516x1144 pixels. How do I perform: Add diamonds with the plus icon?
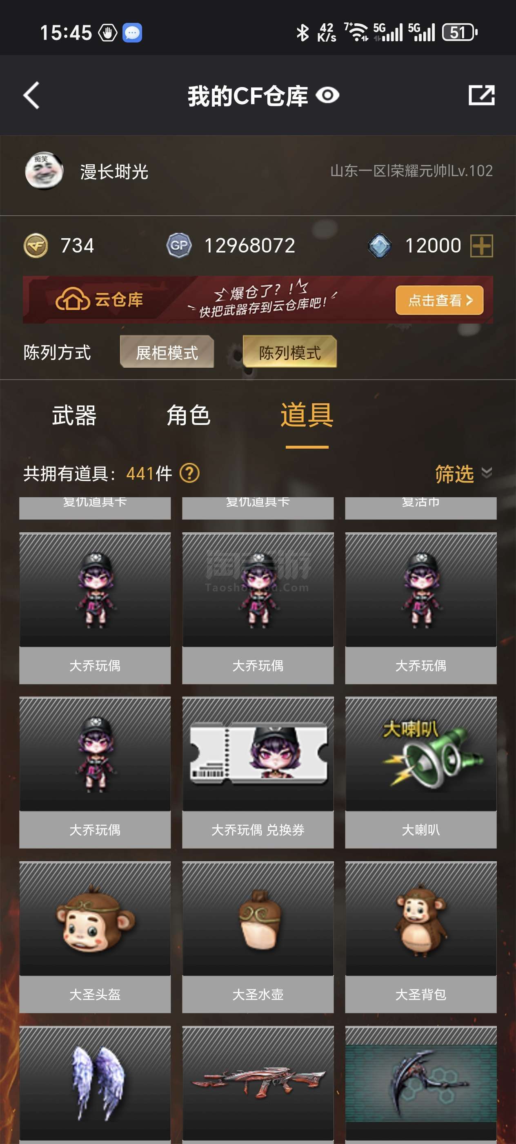(x=481, y=246)
